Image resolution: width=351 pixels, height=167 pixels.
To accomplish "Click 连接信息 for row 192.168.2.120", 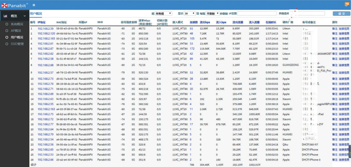I will pos(344,33).
